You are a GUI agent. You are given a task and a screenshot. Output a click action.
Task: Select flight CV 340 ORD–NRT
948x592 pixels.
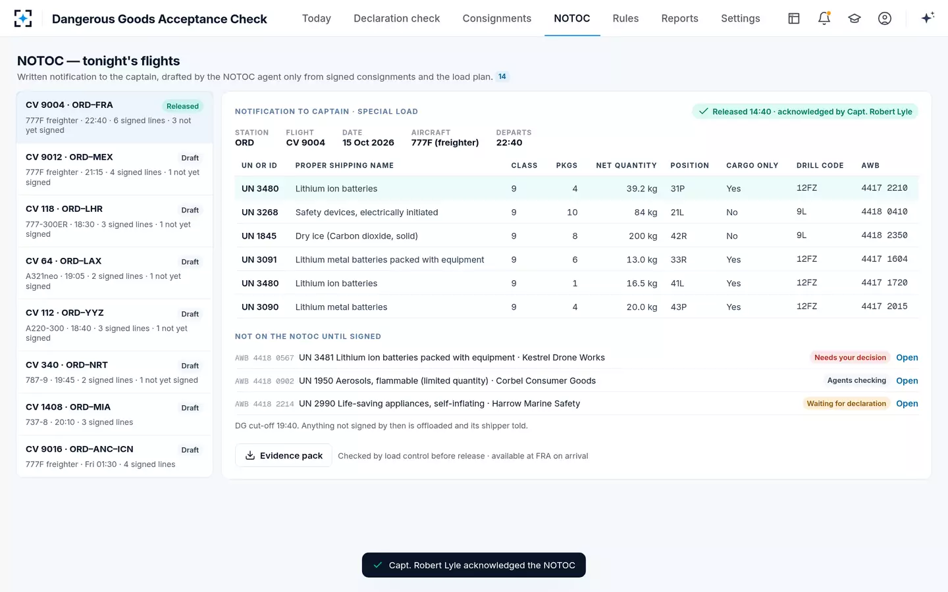point(115,372)
